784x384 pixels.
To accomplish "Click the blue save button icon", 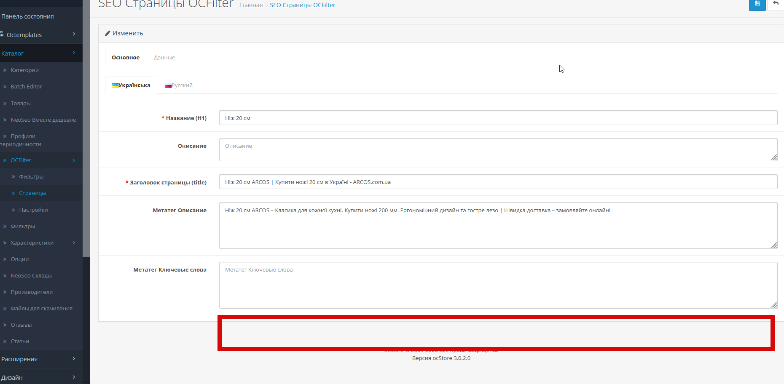I will 757,4.
